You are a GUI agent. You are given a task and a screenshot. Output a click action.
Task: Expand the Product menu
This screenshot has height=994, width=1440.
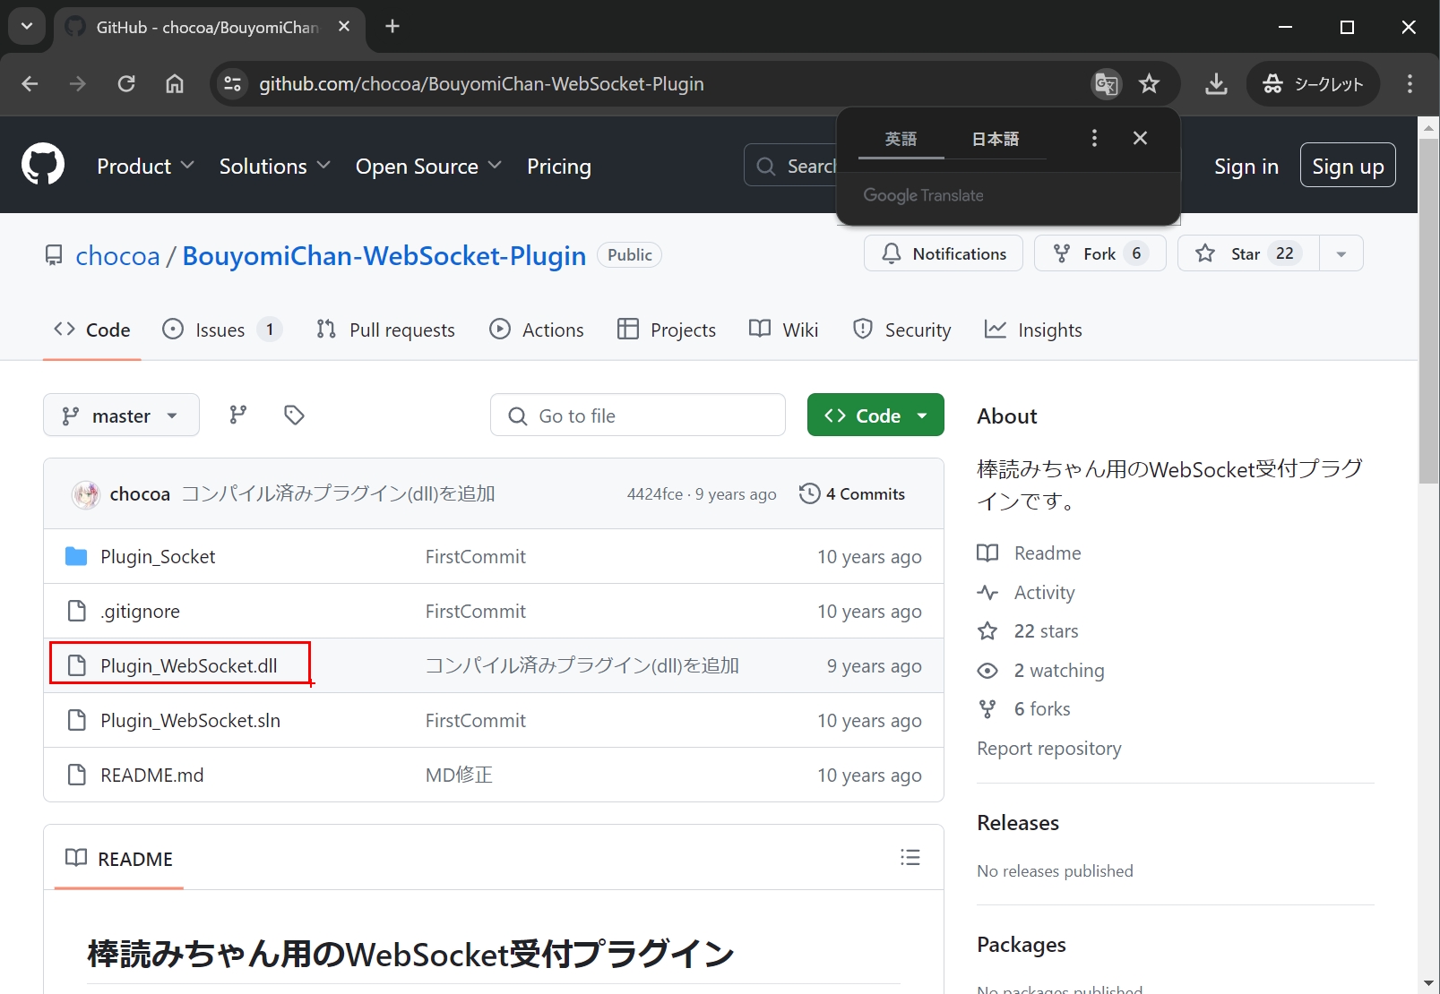[145, 167]
